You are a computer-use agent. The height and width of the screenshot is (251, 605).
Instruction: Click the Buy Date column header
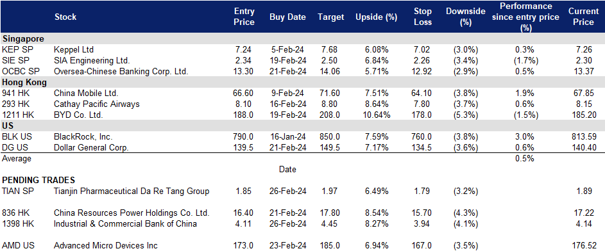click(x=287, y=17)
